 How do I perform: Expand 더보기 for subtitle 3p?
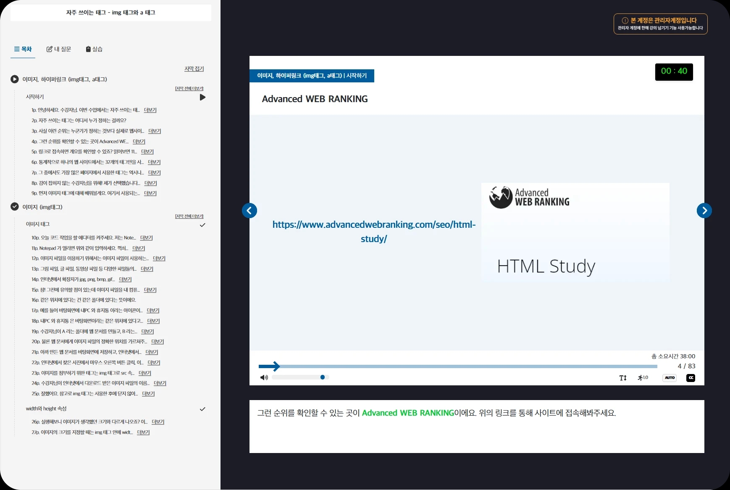pyautogui.click(x=155, y=131)
